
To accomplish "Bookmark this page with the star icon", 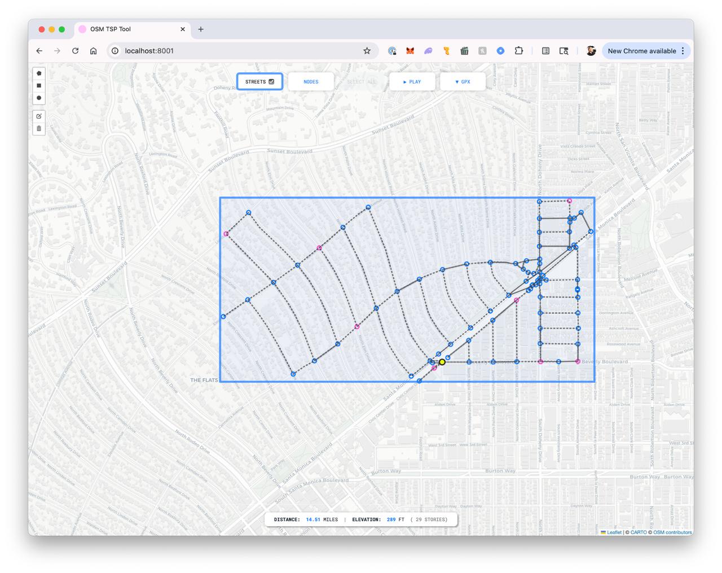I will coord(367,51).
